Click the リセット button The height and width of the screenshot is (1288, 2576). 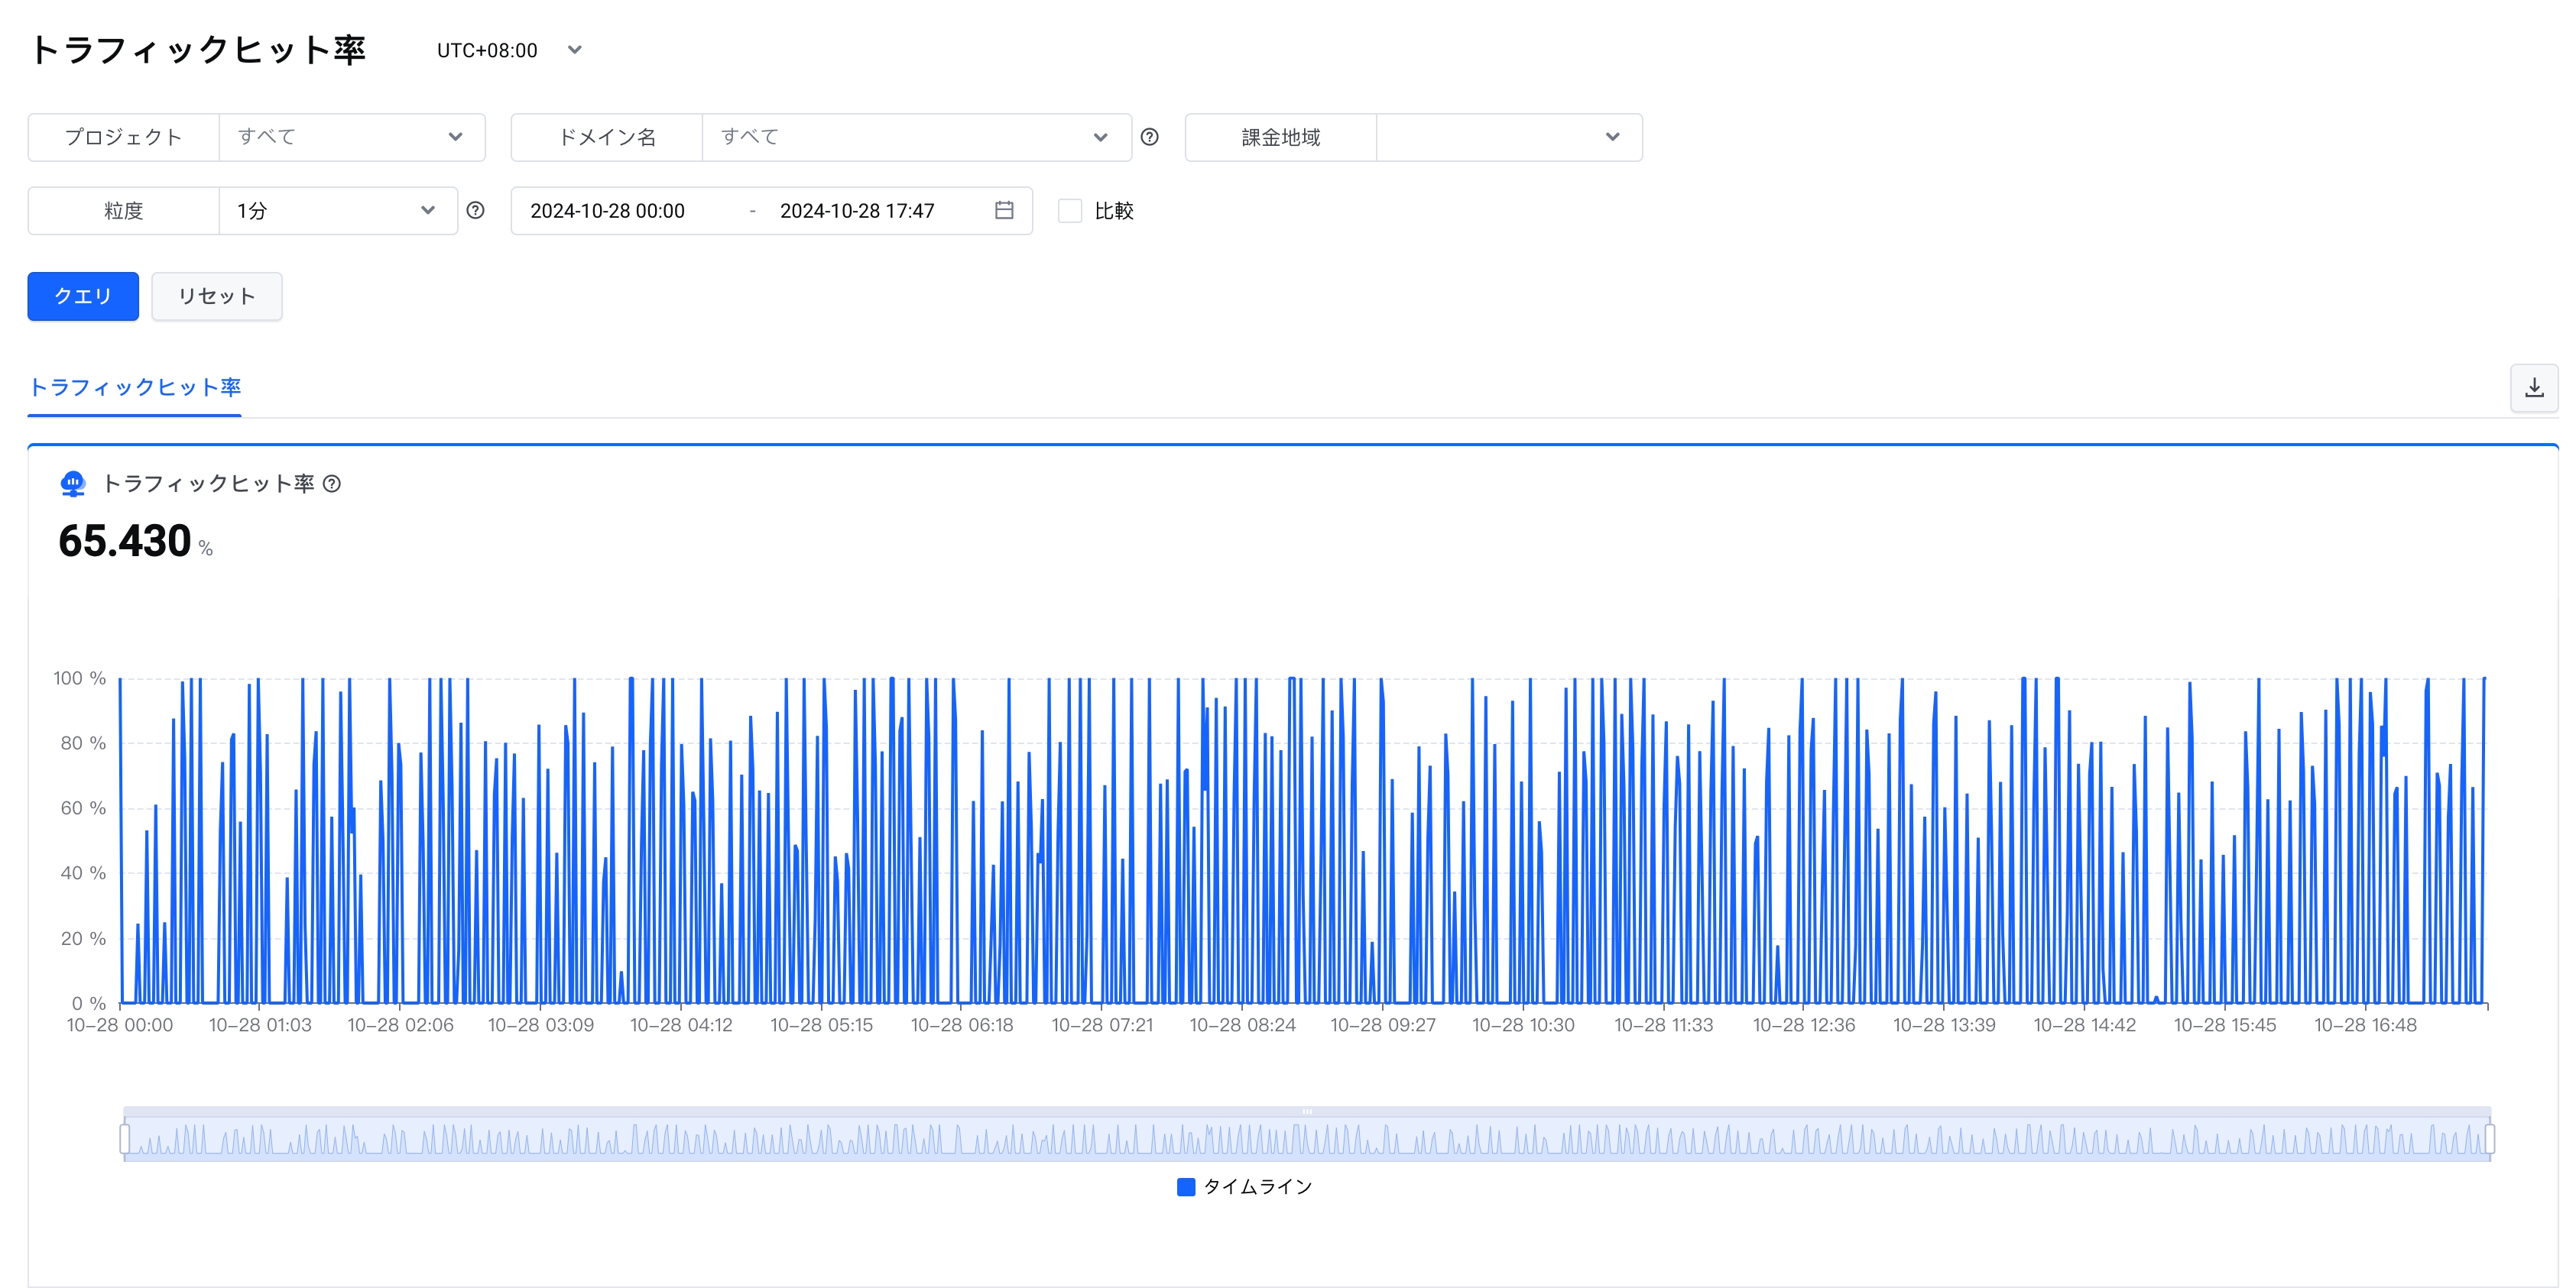click(x=217, y=296)
